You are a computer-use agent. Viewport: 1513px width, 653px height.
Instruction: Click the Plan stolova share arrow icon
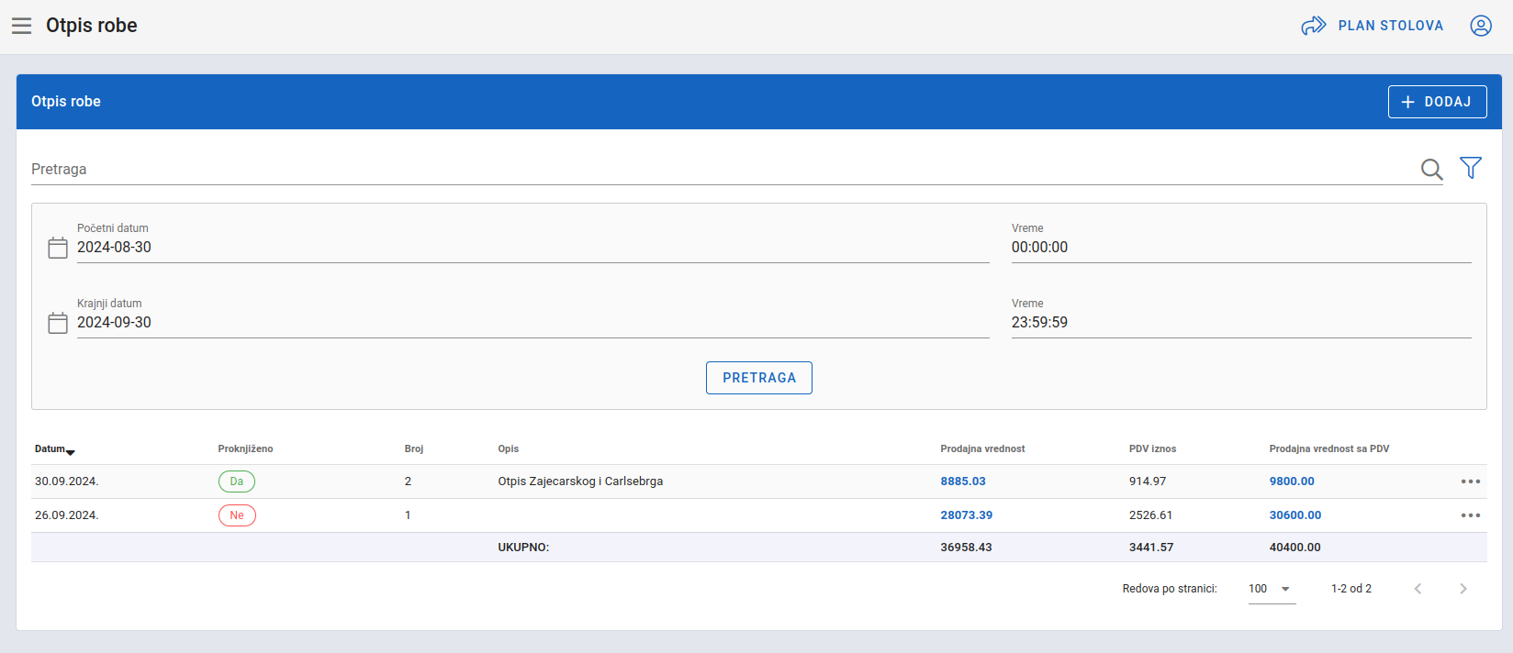(x=1314, y=26)
